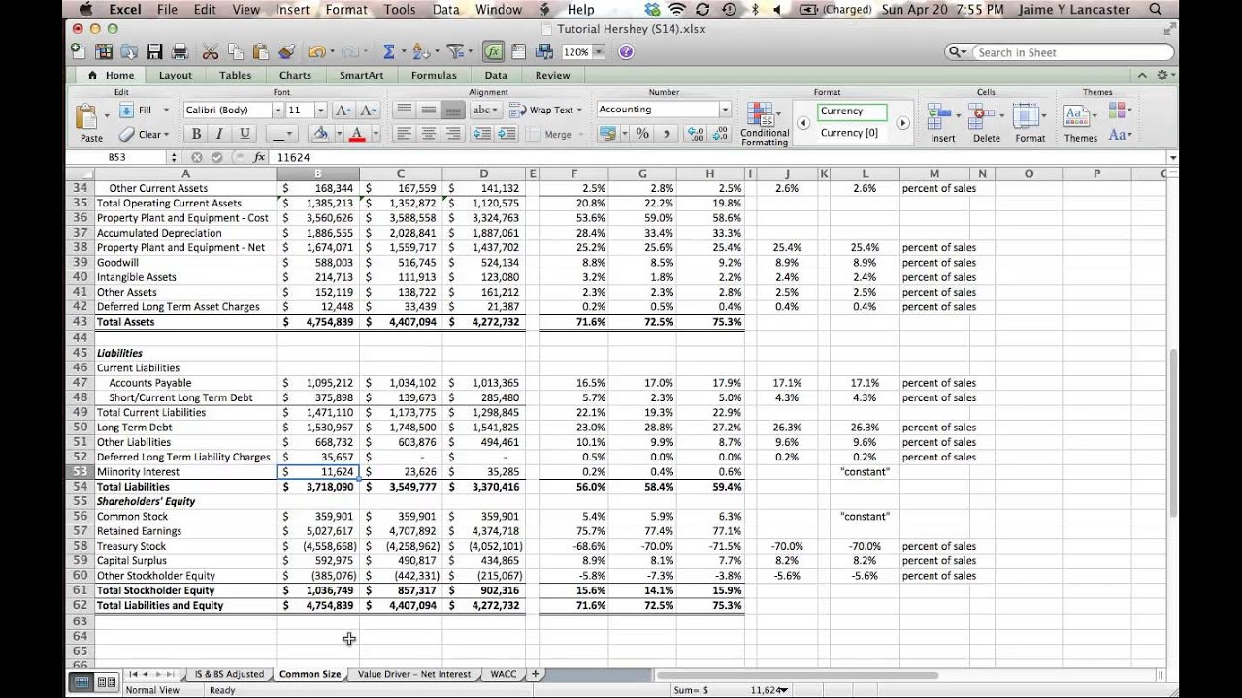Open the Clear dropdown
The height and width of the screenshot is (698, 1242).
[x=166, y=135]
